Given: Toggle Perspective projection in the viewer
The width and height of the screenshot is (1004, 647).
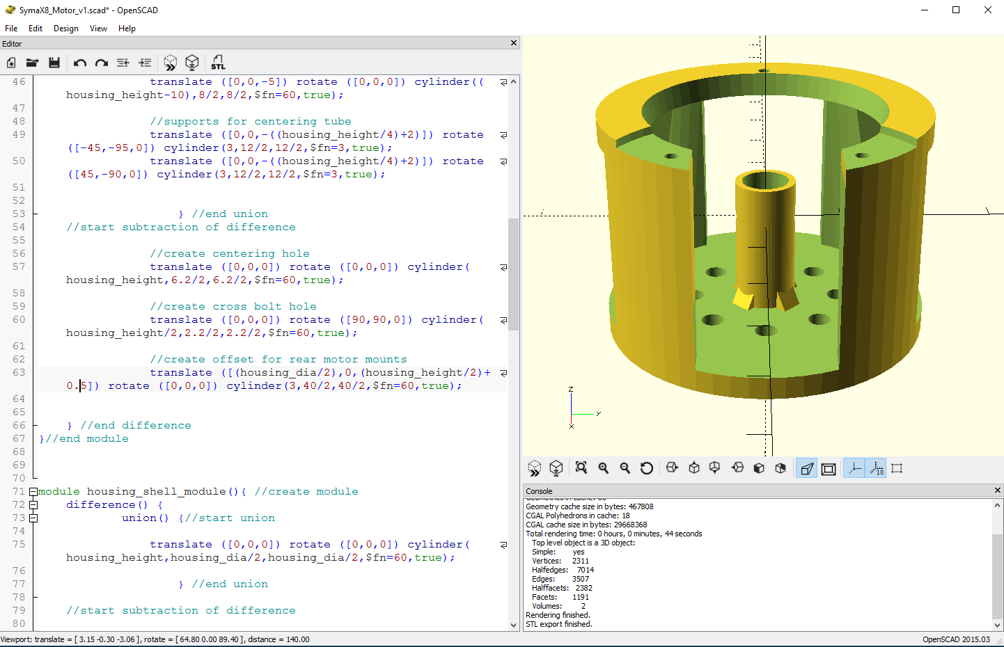Looking at the screenshot, I should (807, 468).
